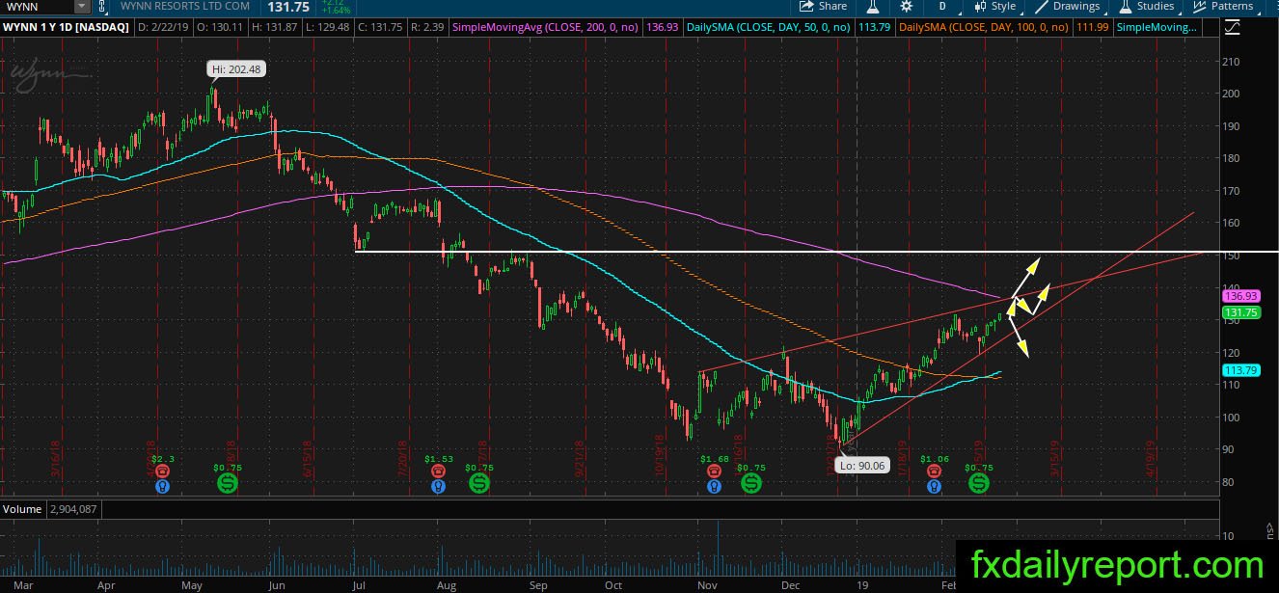Click the DailySMA (CLOSE, DAY, 100) study label
1279x593 pixels.
click(x=983, y=27)
